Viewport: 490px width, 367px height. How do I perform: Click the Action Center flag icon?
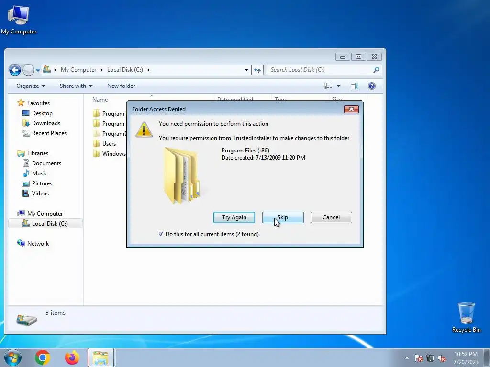tap(418, 358)
